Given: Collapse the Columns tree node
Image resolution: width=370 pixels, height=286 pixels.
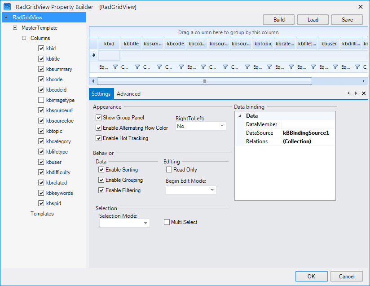Looking at the screenshot, I should [24, 38].
